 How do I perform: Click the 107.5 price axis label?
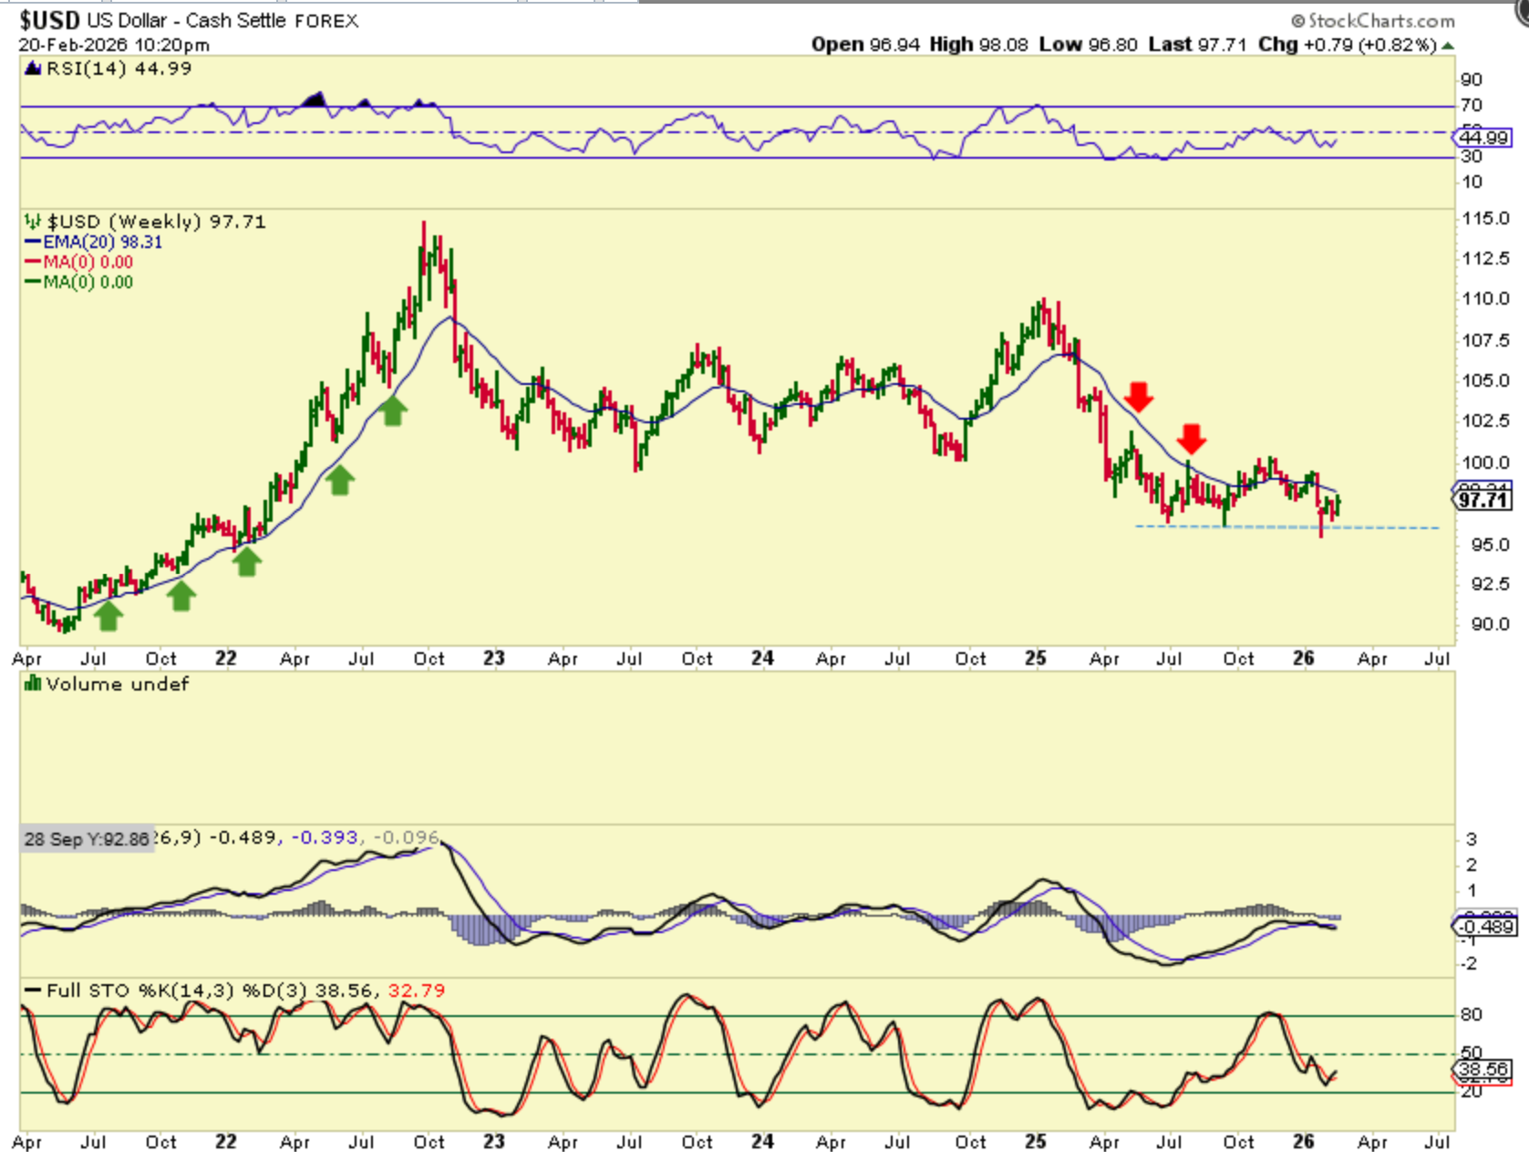1485,340
